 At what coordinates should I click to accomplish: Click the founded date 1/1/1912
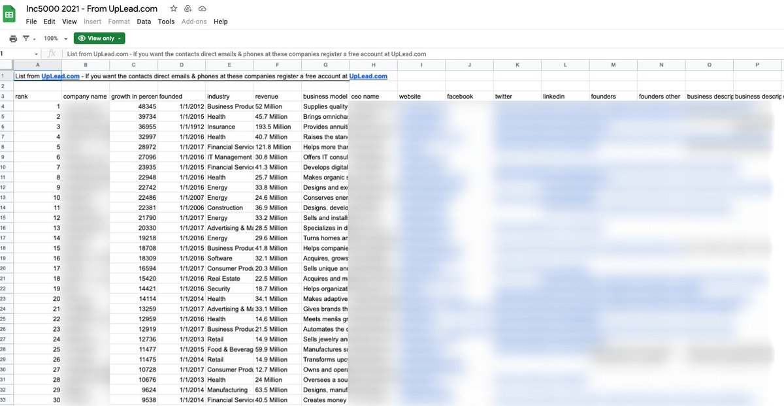point(182,127)
